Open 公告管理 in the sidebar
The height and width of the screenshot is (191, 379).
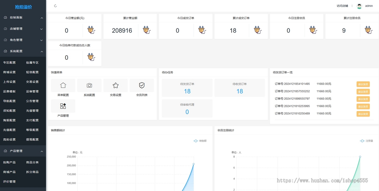point(32,101)
